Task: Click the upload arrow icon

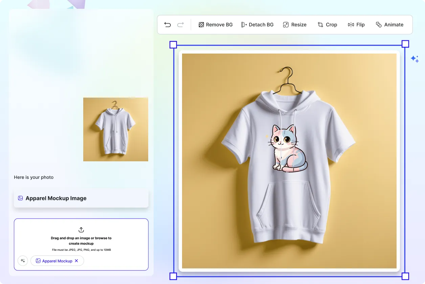Action: 81,230
